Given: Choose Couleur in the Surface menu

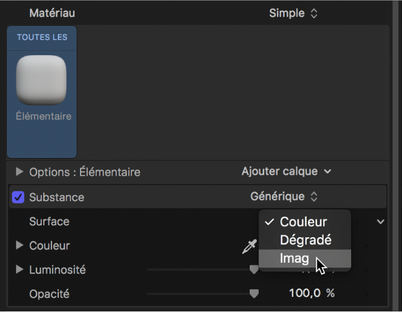Looking at the screenshot, I should pyautogui.click(x=303, y=222).
